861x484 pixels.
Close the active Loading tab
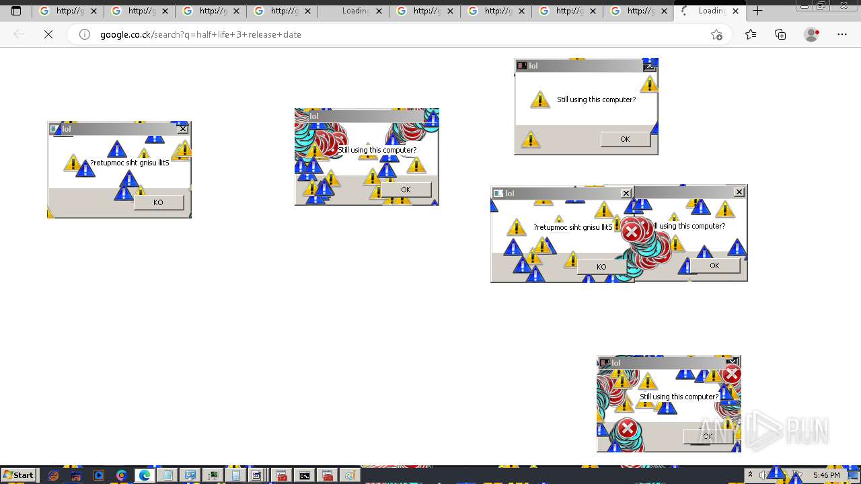click(x=735, y=11)
